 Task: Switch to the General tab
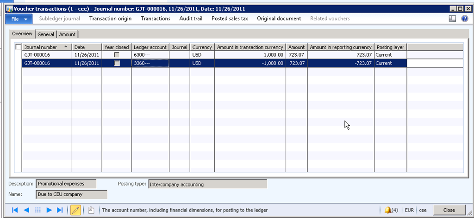[46, 34]
